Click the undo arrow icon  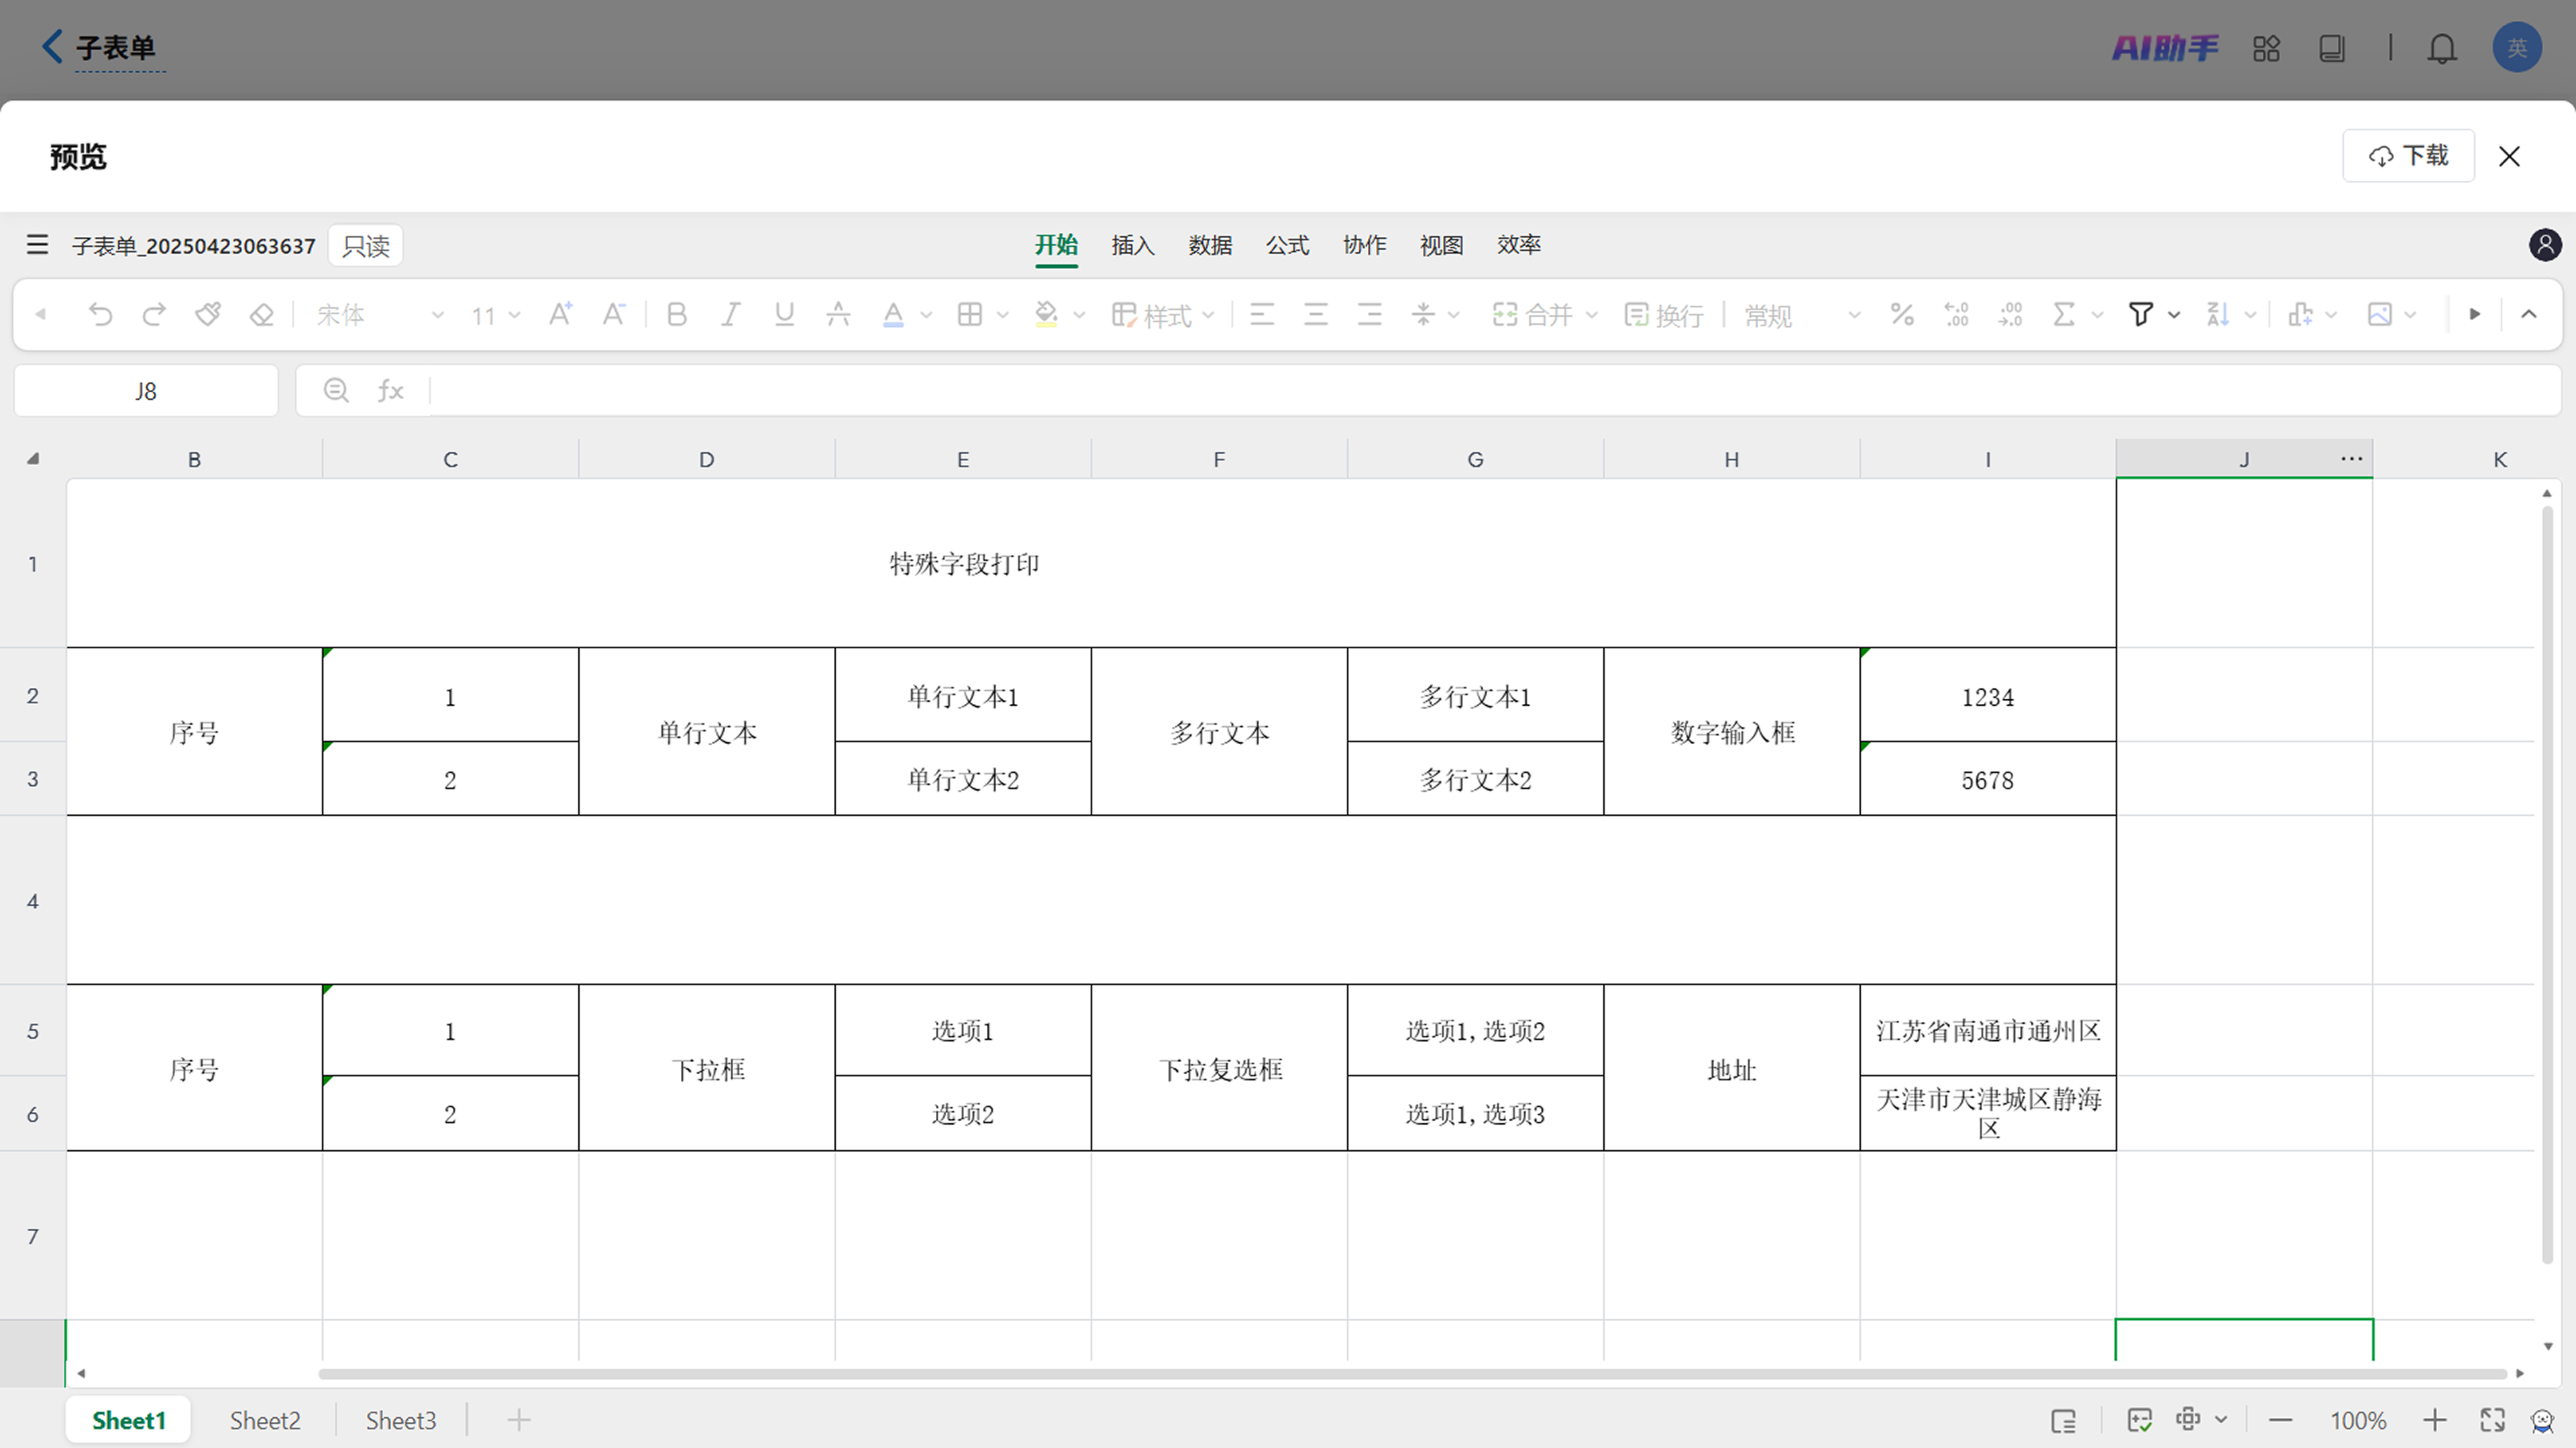click(100, 315)
